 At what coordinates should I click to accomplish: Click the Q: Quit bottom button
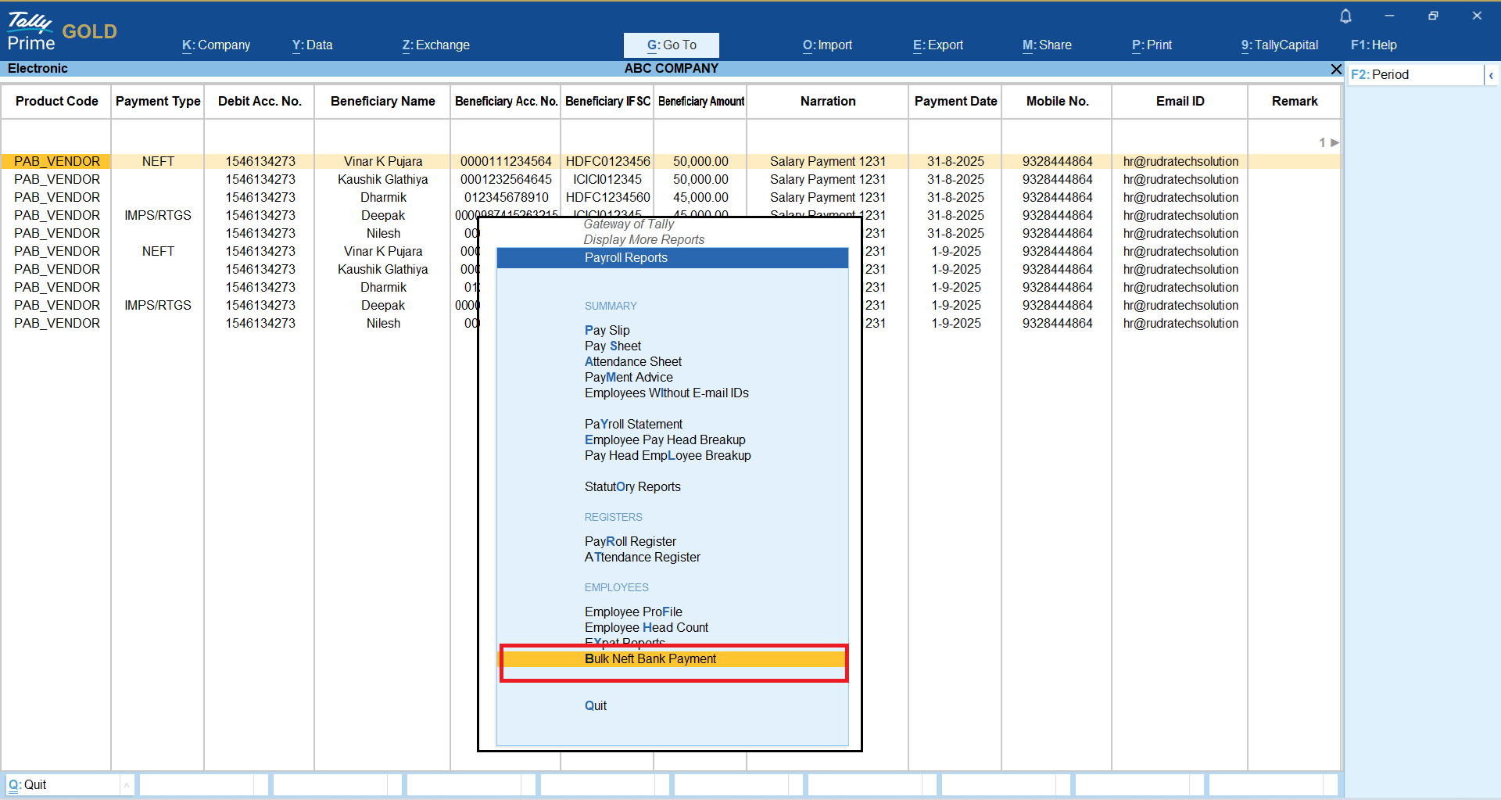point(28,785)
